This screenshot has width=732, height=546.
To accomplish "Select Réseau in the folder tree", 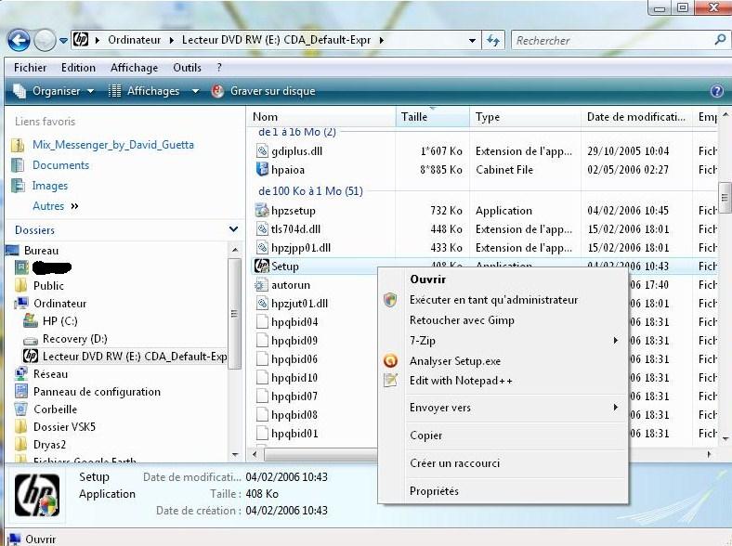I will click(x=50, y=374).
